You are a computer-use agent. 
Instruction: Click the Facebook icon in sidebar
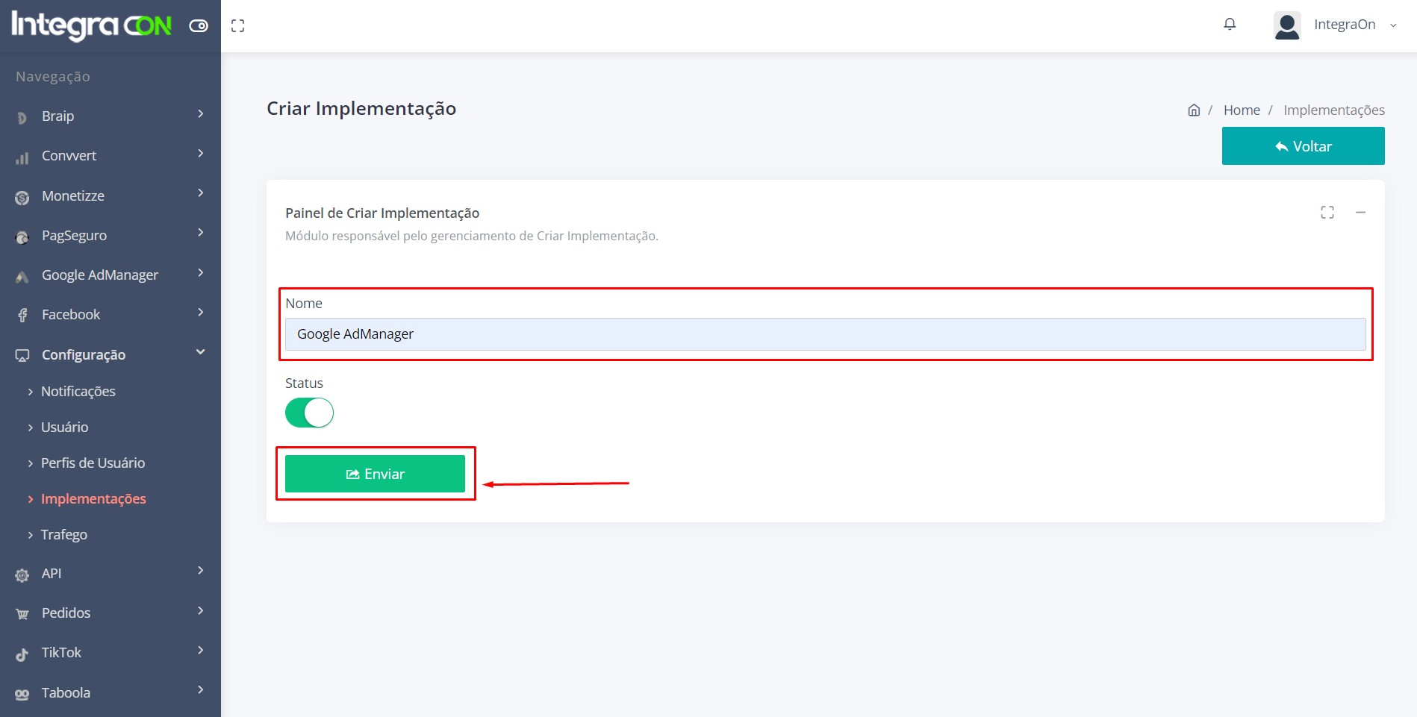coord(22,316)
